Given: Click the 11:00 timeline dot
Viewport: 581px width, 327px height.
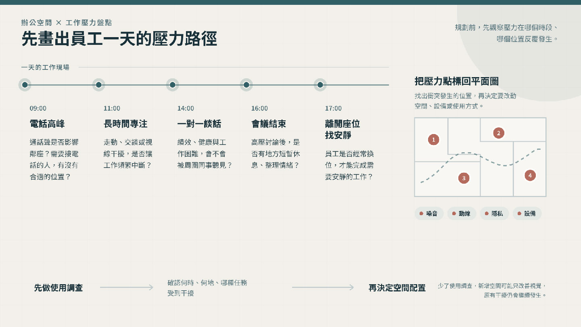Looking at the screenshot, I should [x=98, y=85].
